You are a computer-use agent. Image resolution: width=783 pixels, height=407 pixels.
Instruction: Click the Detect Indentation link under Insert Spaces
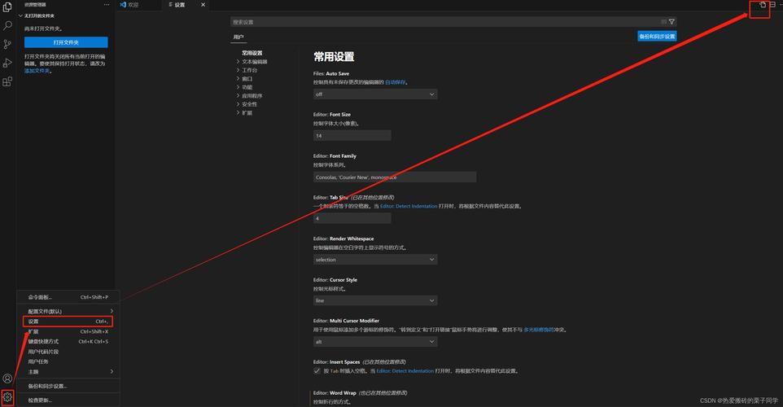point(405,370)
